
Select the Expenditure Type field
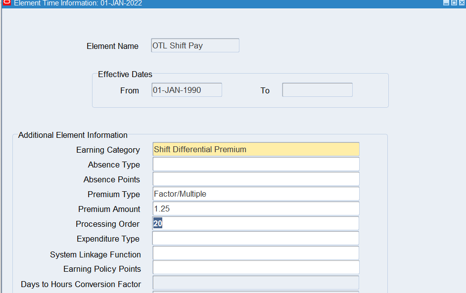point(256,238)
